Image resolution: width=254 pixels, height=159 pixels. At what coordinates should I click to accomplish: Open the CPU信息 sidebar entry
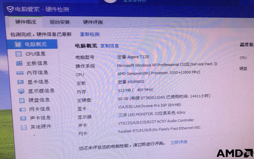click(x=36, y=54)
